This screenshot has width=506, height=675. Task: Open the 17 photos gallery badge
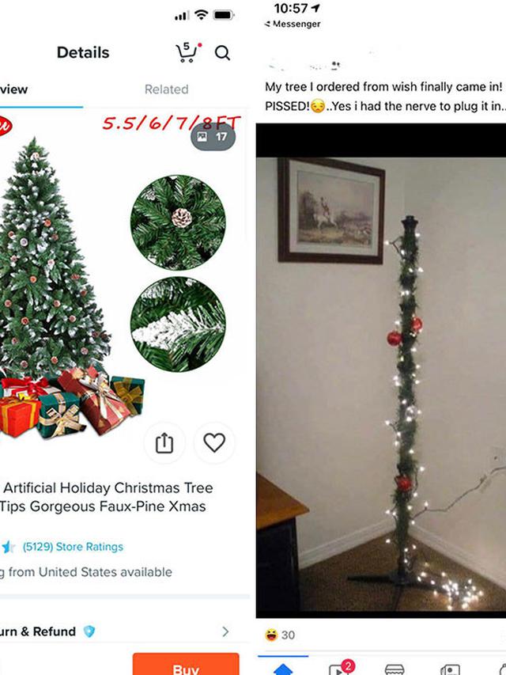click(x=213, y=137)
